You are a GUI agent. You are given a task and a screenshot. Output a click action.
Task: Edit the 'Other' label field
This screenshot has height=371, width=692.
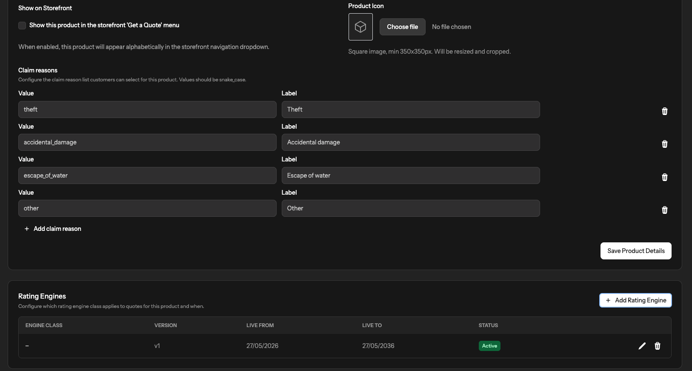411,208
